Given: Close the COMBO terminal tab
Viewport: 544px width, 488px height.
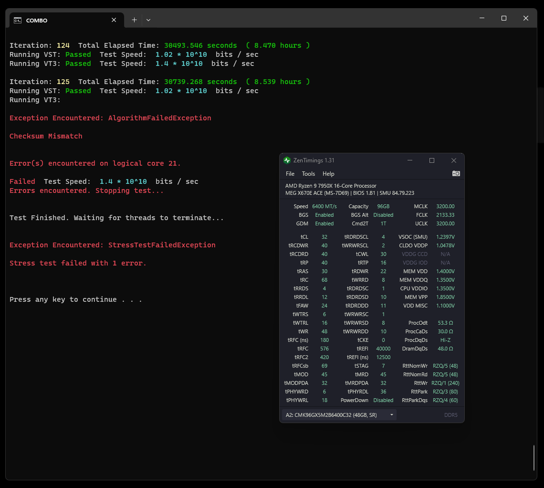Looking at the screenshot, I should (x=114, y=20).
